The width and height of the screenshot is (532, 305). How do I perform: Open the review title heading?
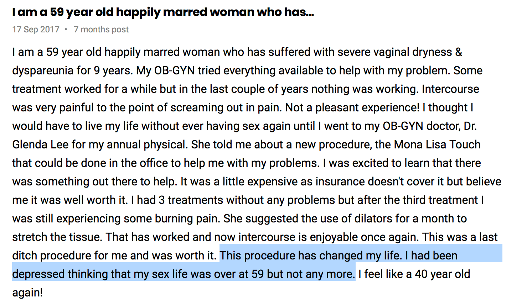click(163, 12)
